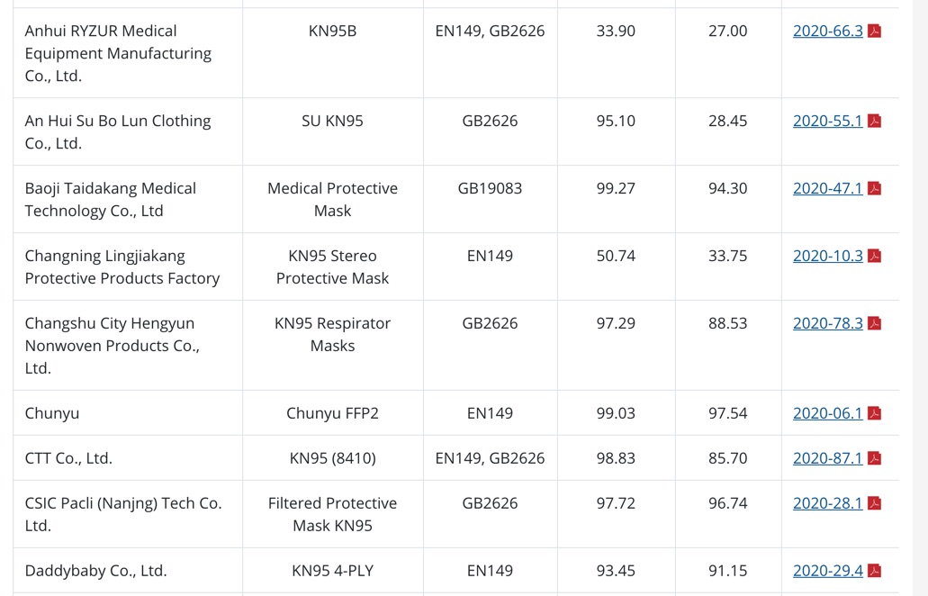This screenshot has height=596, width=928.
Task: Select the KN95 (8410) model cell
Action: [x=333, y=458]
